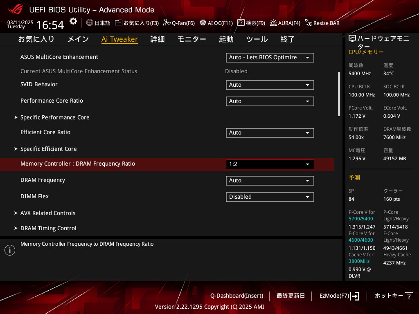Viewport: 419px width, 314px height.
Task: Click the 5700/5400 P-Core link
Action: 361,219
